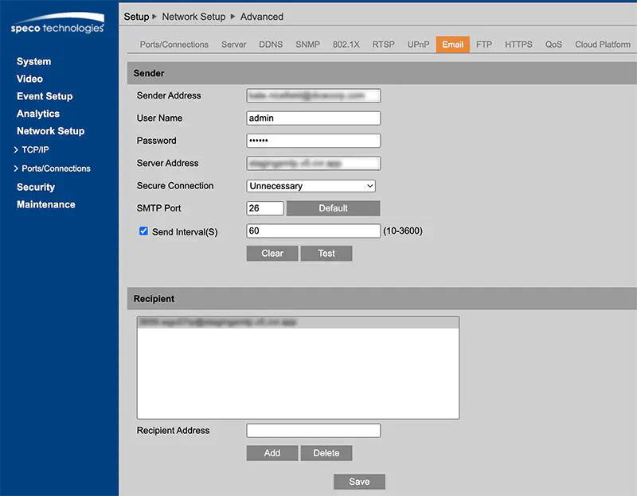This screenshot has width=637, height=496.
Task: Open the Secure Connection dropdown
Action: [x=311, y=186]
